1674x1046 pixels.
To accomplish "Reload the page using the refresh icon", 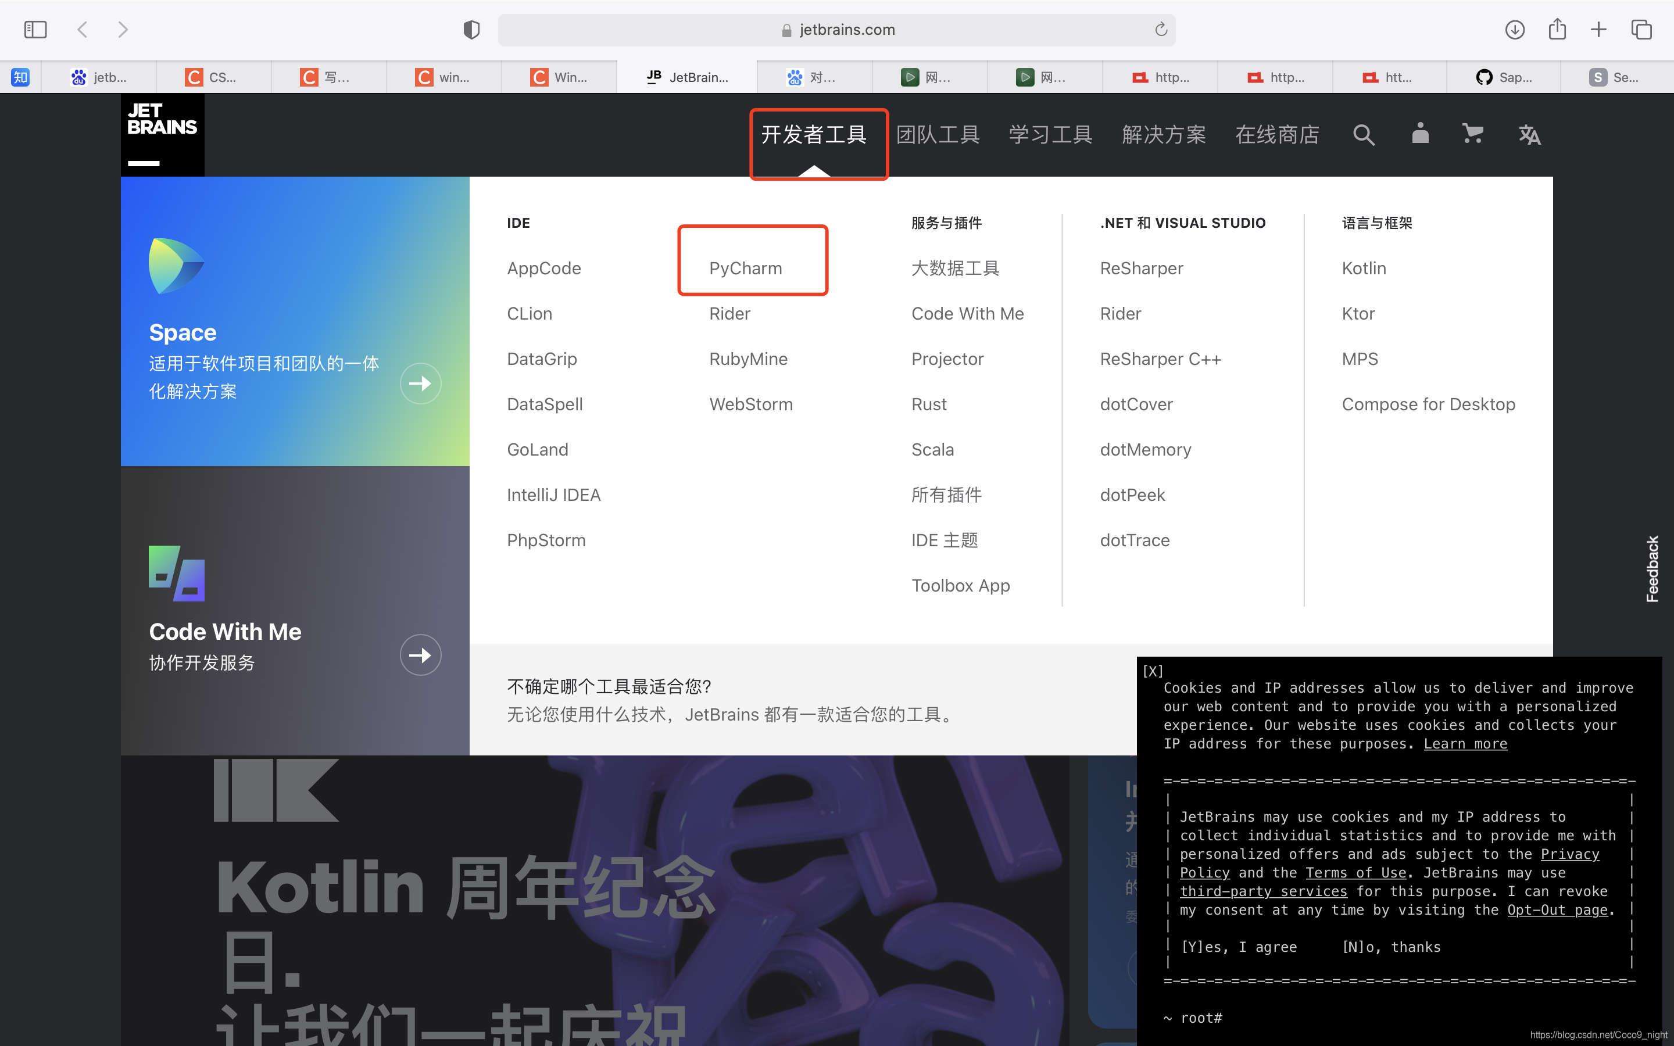I will coord(1161,29).
